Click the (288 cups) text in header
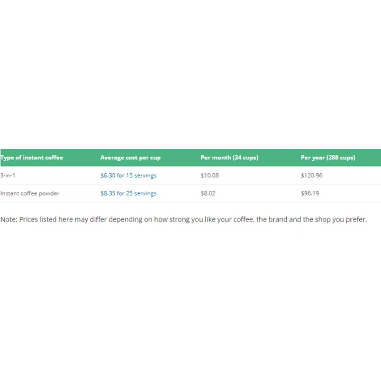Screen dimensions: 381x381 coord(341,158)
